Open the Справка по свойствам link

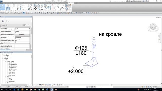coord(5,50)
